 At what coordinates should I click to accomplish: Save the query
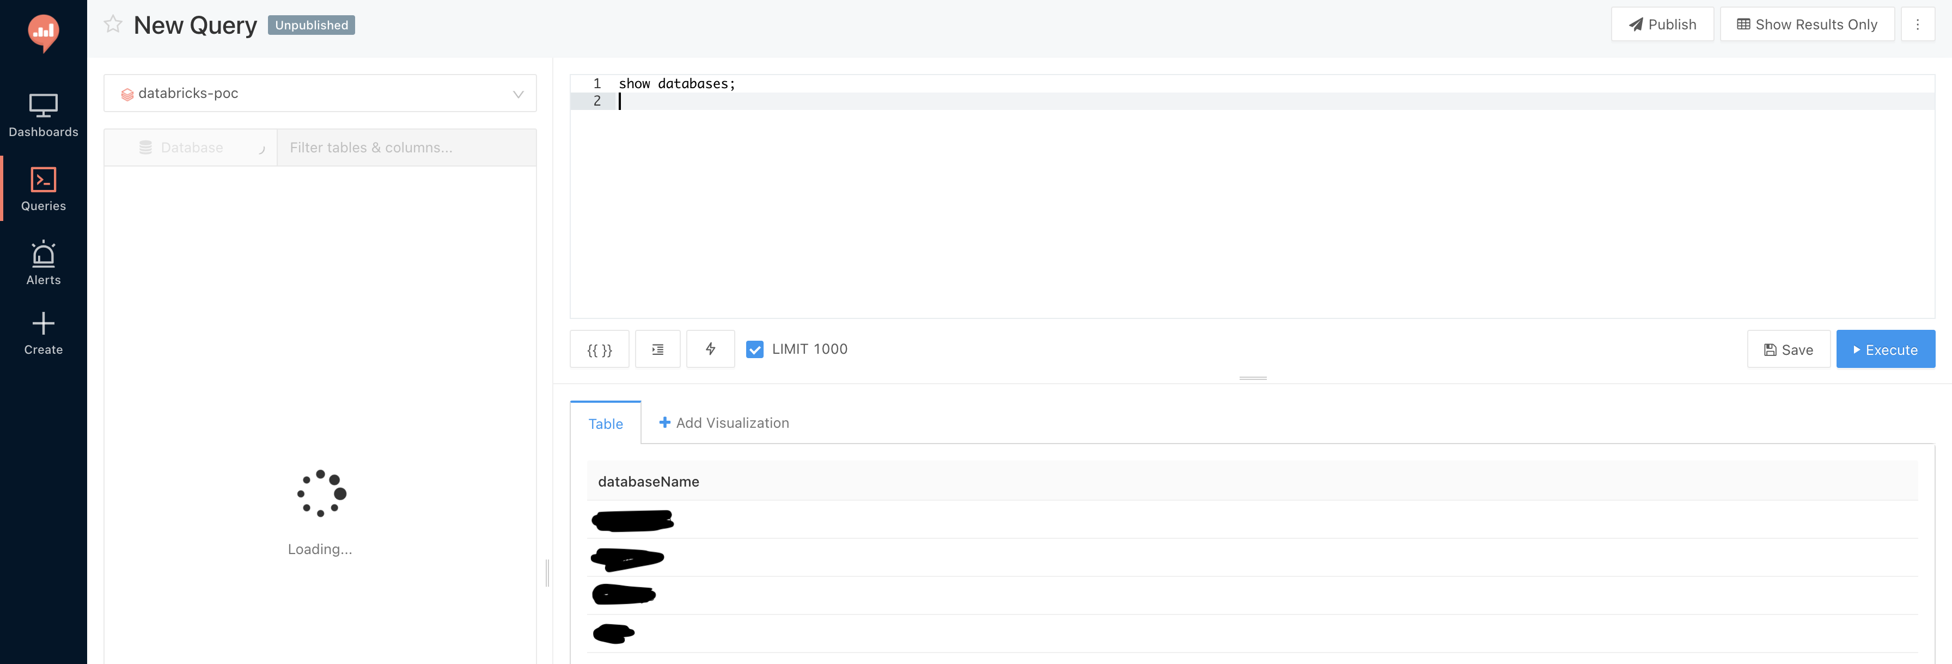tap(1788, 349)
